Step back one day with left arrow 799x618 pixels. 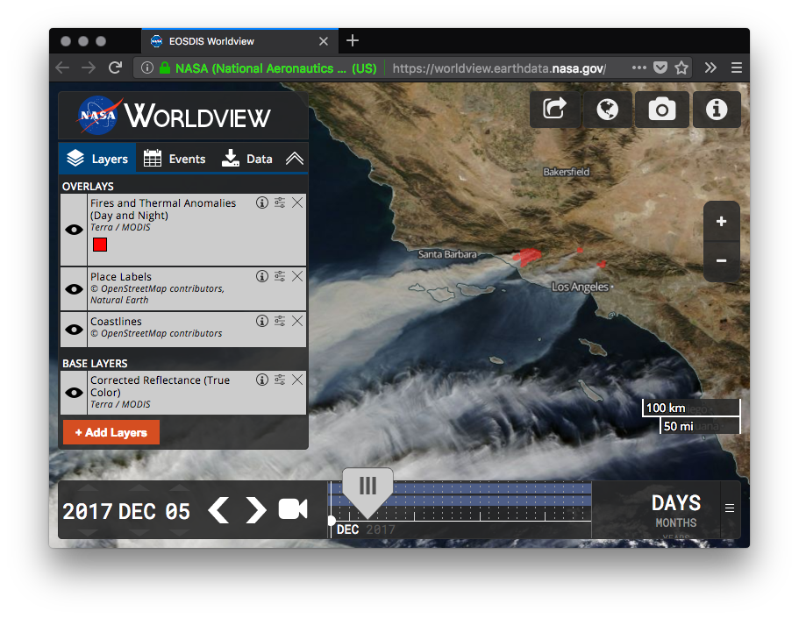(x=218, y=510)
